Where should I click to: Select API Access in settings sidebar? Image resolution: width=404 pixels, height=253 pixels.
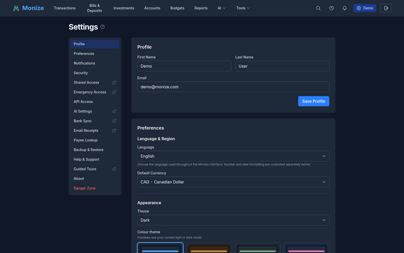pyautogui.click(x=95, y=102)
